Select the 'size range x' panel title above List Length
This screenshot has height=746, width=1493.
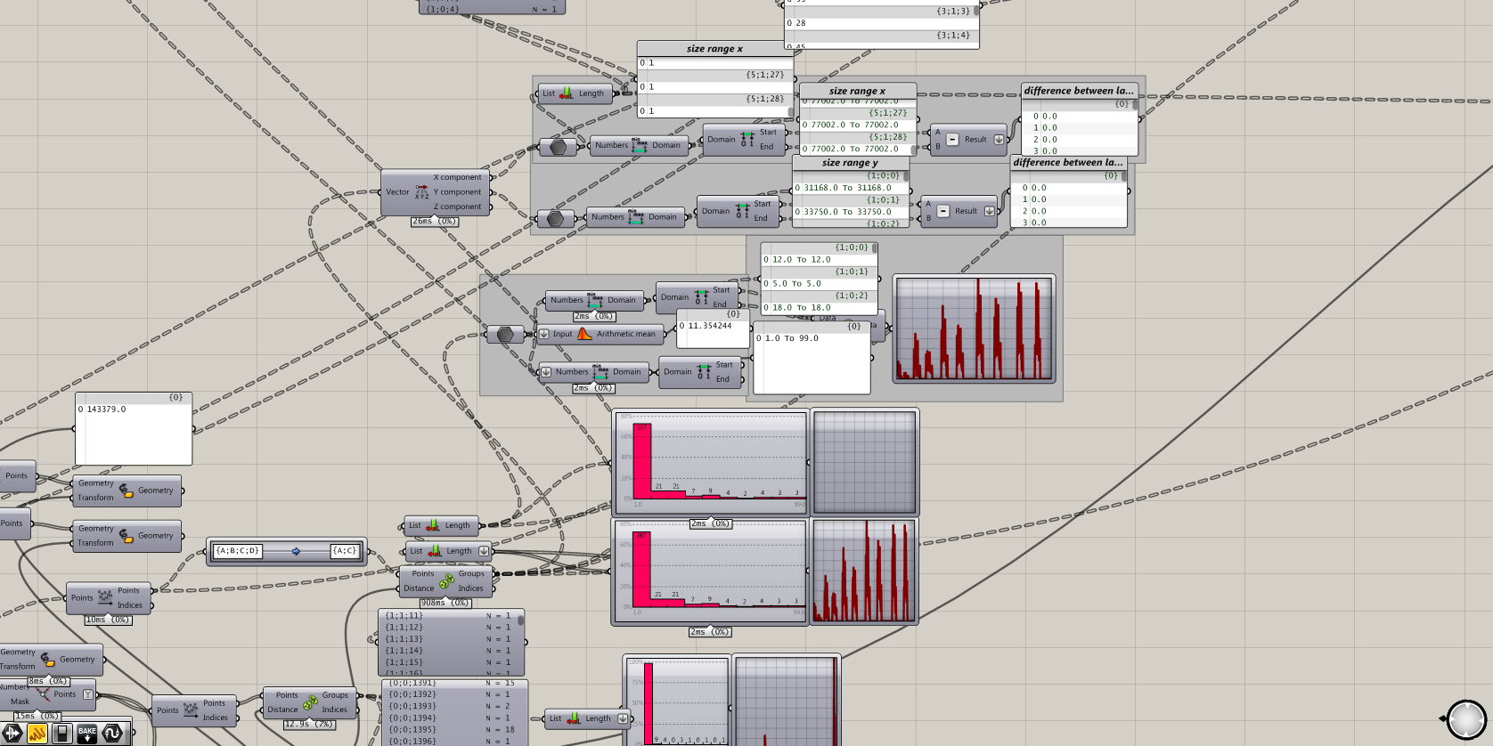tap(714, 49)
